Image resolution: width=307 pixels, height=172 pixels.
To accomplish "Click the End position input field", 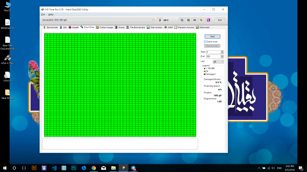I will pos(213,56).
